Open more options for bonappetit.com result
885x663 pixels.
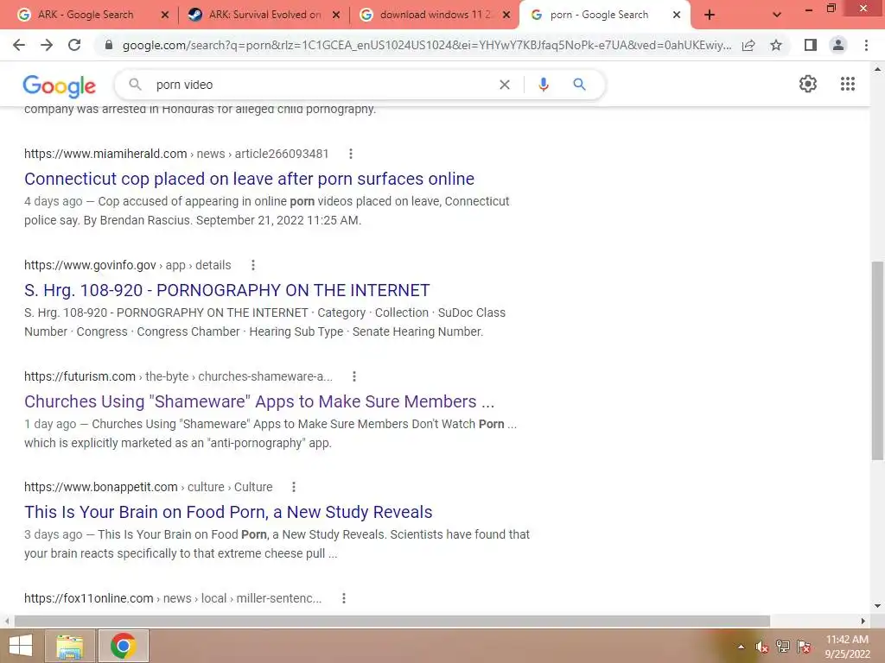pos(294,487)
